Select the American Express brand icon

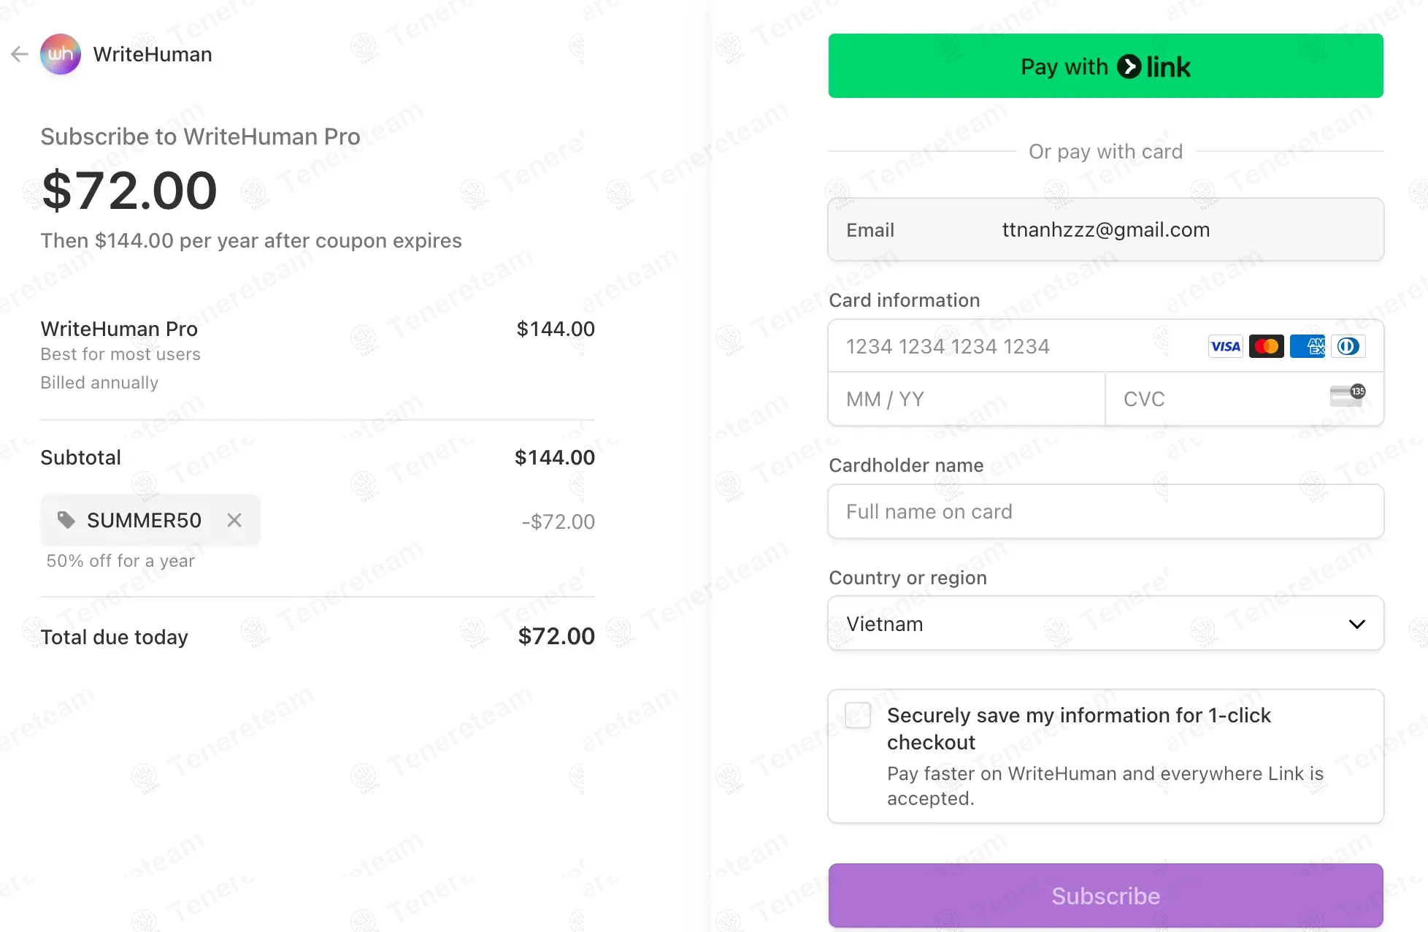tap(1308, 346)
